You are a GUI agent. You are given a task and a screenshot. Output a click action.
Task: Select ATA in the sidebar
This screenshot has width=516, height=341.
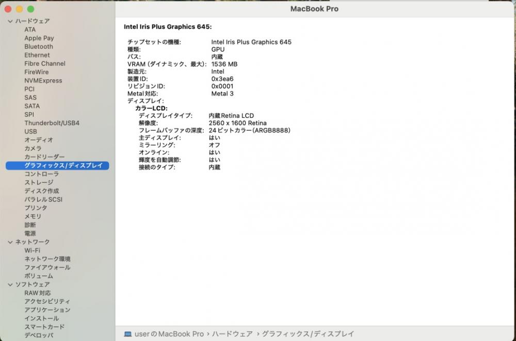30,29
